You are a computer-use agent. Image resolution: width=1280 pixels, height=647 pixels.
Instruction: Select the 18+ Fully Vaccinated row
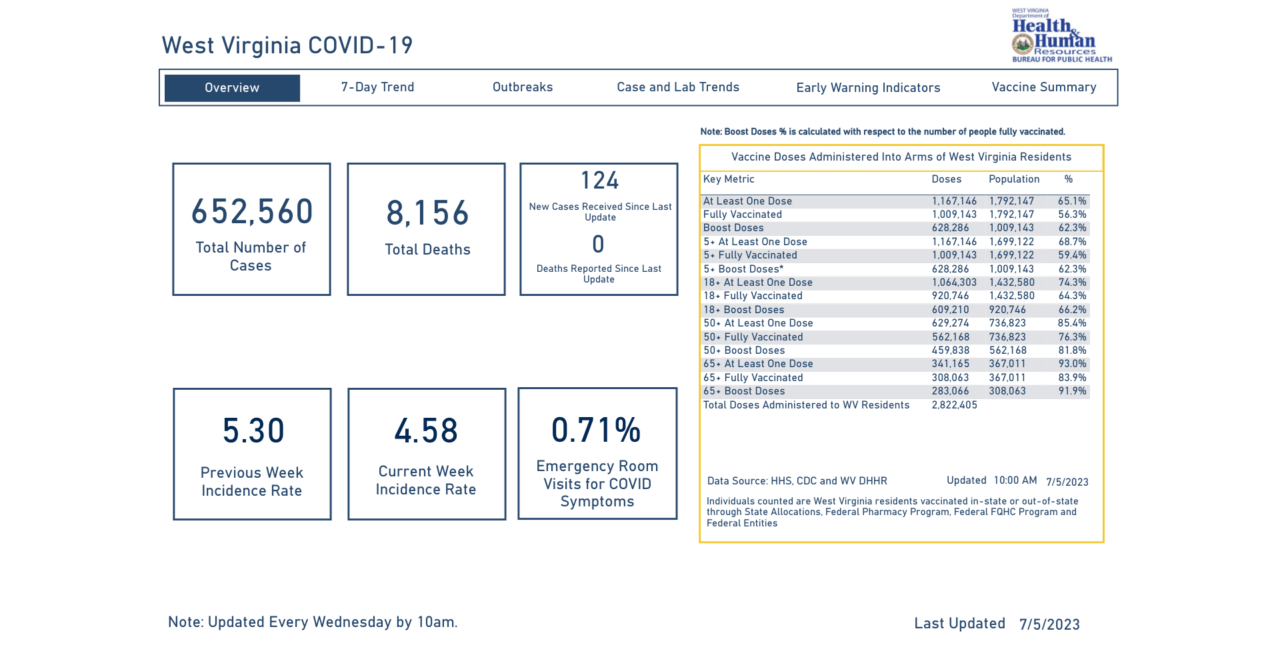[895, 296]
